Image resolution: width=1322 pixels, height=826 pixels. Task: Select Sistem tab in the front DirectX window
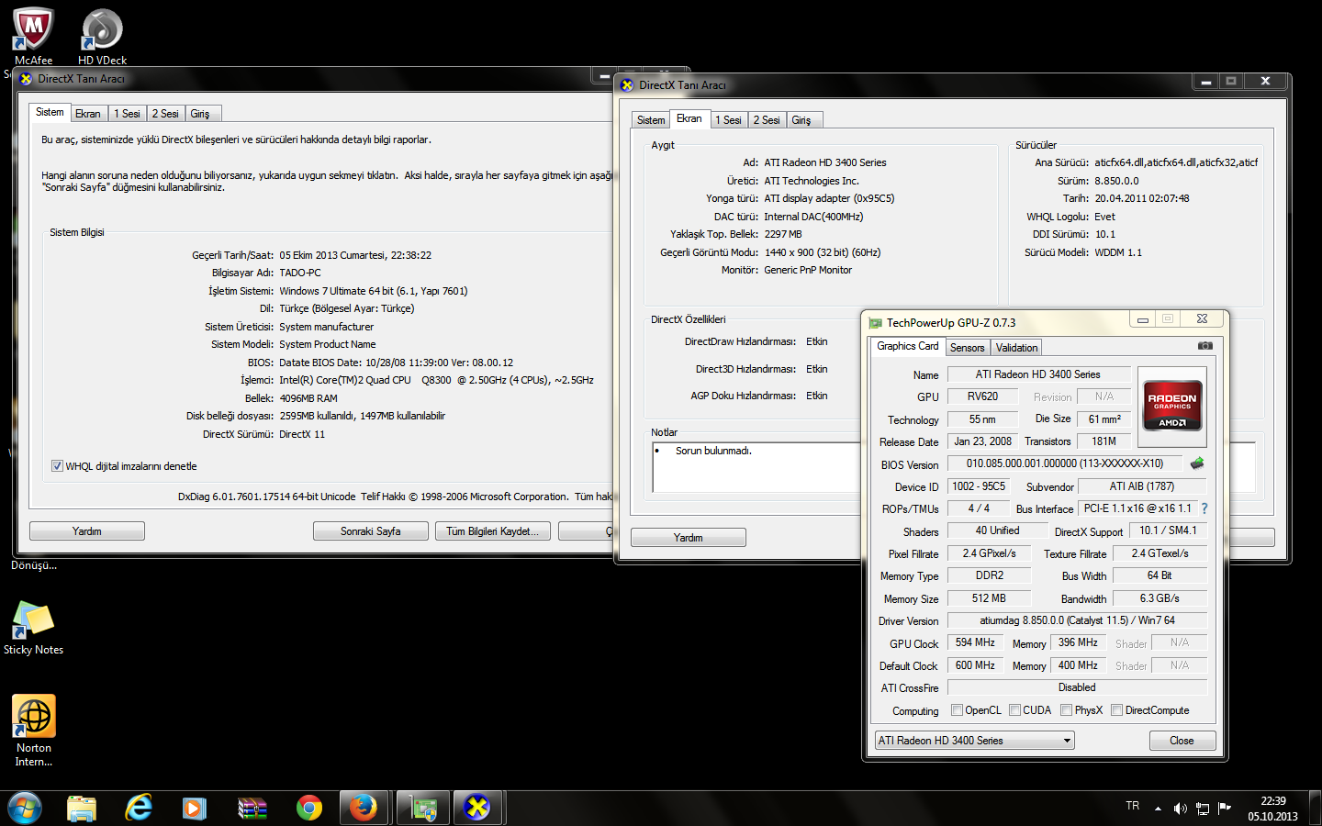point(651,120)
